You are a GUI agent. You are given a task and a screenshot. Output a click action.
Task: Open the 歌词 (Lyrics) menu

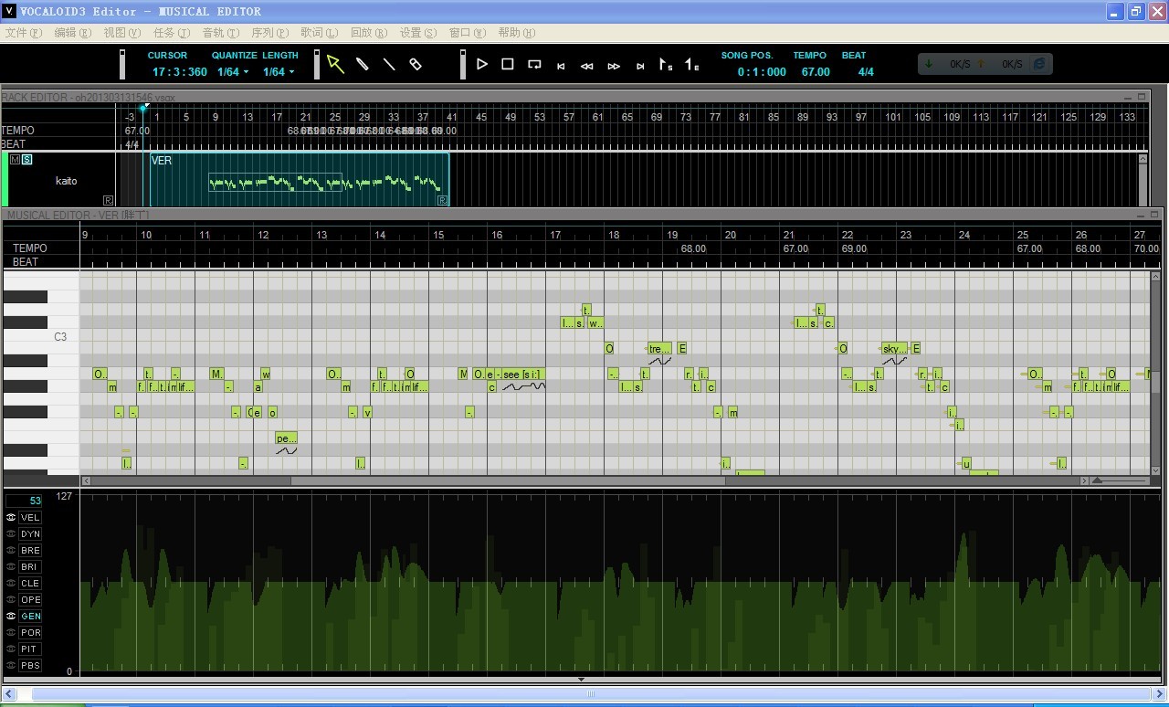[319, 33]
